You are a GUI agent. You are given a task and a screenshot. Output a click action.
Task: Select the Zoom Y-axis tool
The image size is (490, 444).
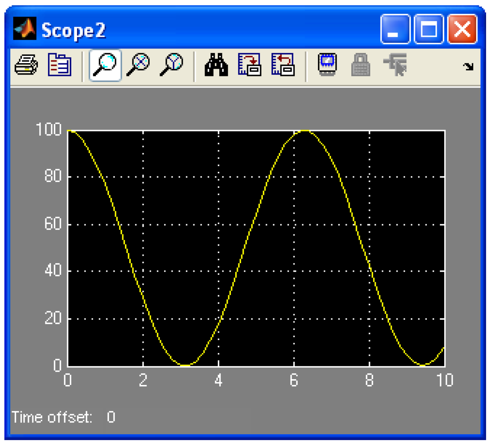tap(172, 66)
